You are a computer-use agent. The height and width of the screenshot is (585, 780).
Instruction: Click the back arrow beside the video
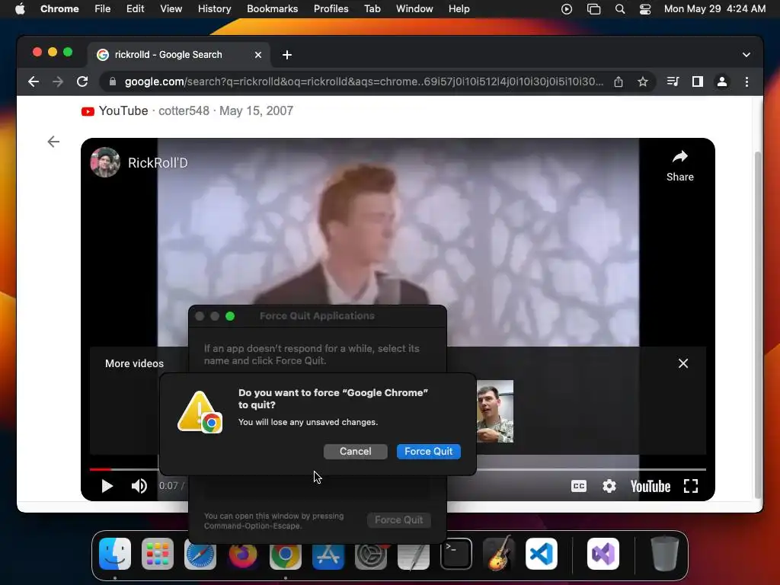coord(53,142)
